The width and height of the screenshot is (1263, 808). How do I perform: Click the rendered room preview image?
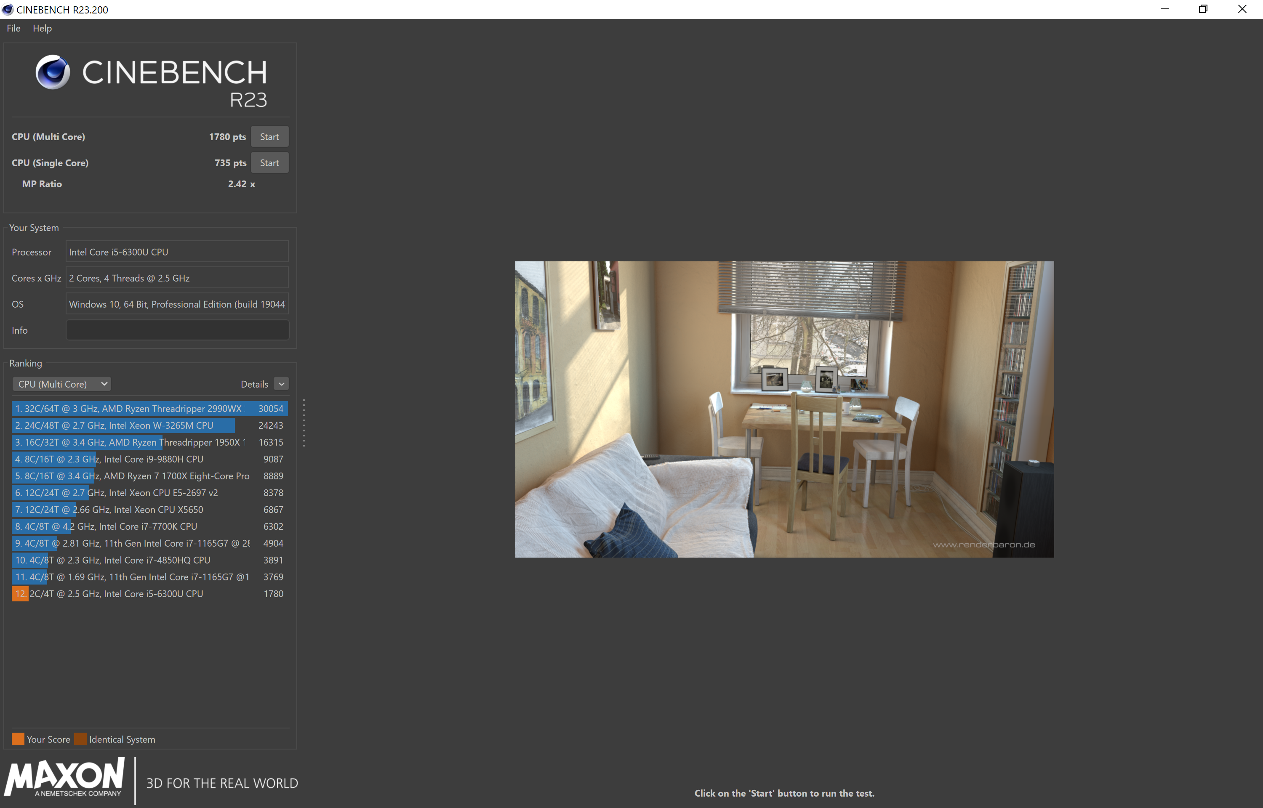784,409
